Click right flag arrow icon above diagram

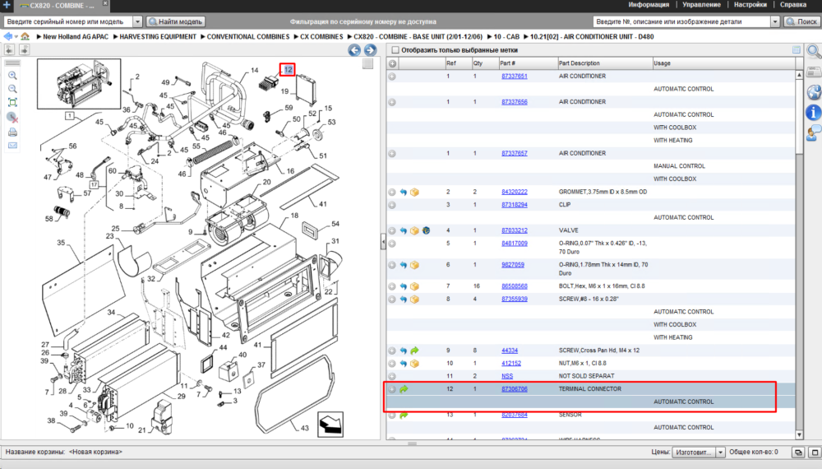(24, 50)
